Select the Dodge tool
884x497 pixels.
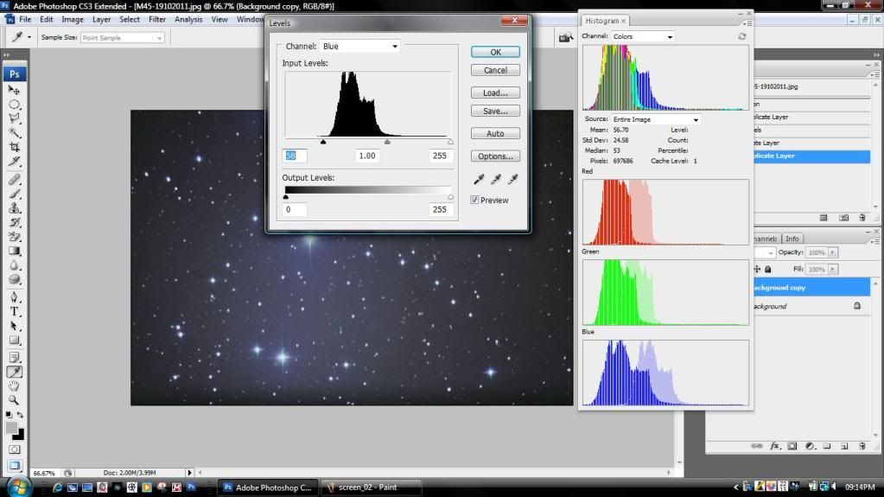coord(14,279)
